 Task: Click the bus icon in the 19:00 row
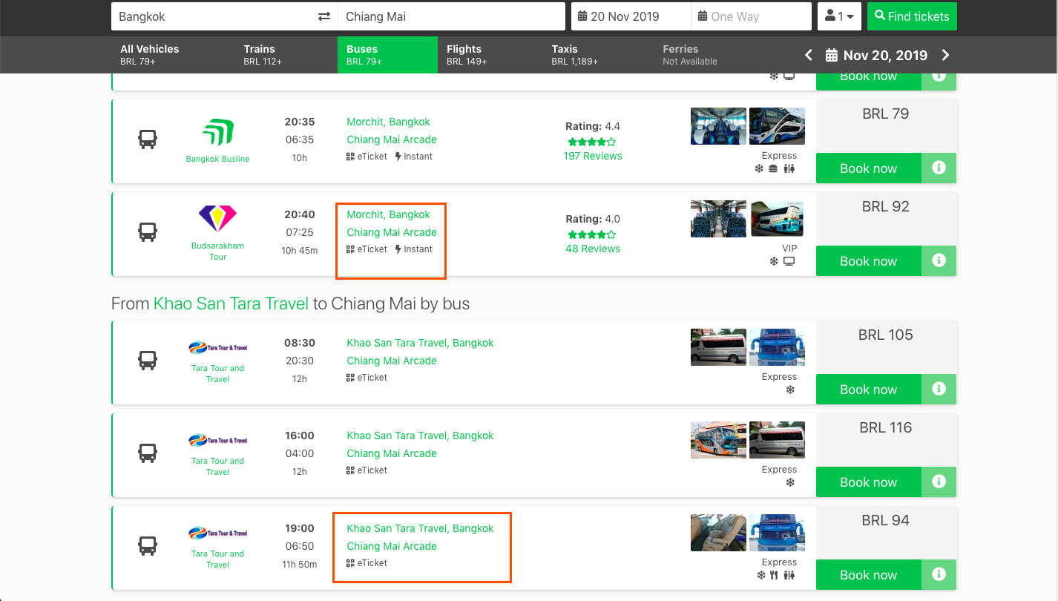pos(148,546)
